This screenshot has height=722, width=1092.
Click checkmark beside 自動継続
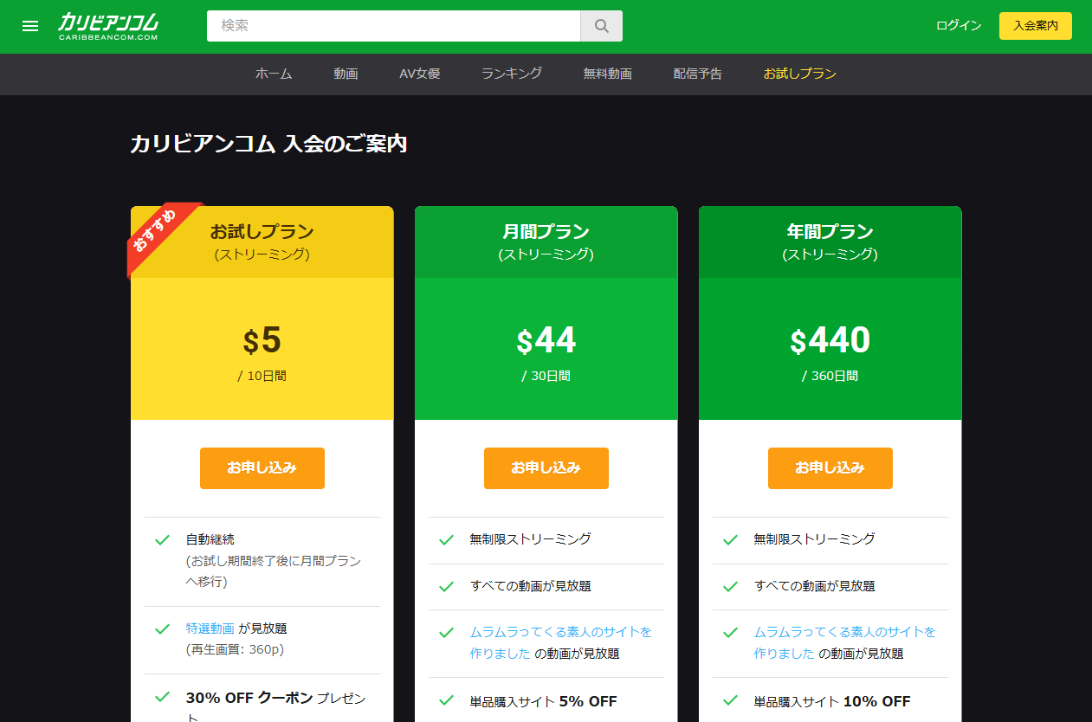(162, 539)
